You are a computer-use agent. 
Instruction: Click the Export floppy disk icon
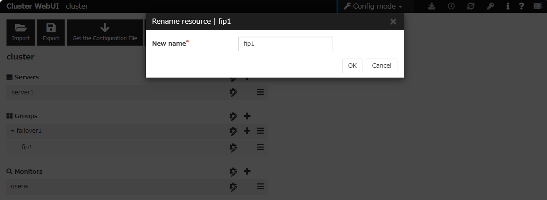[x=51, y=28]
